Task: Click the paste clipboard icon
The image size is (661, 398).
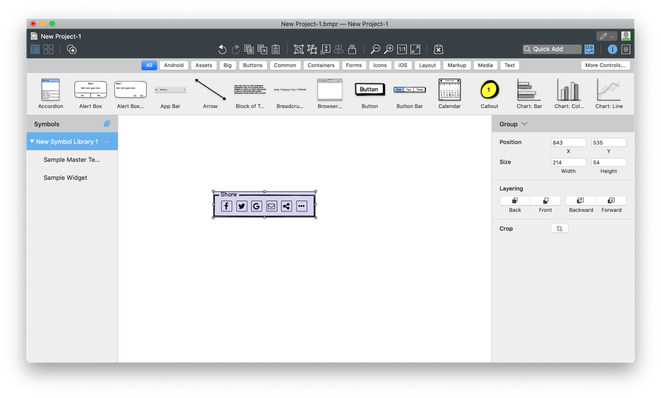Action: 275,50
